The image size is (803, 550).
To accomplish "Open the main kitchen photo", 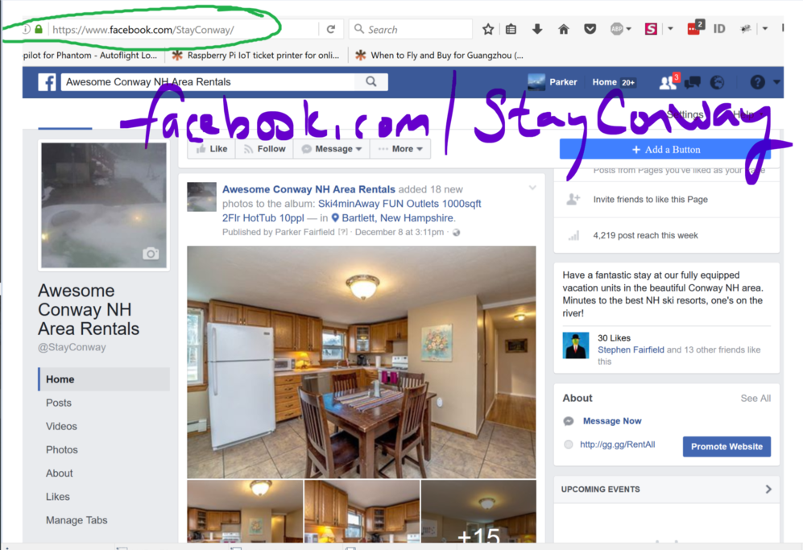I will click(362, 362).
